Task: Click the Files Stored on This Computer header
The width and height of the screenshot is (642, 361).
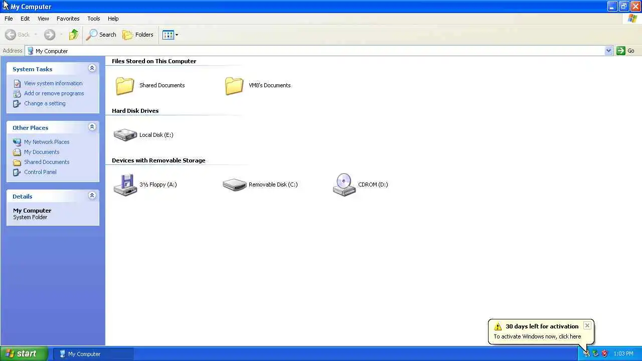Action: point(154,61)
